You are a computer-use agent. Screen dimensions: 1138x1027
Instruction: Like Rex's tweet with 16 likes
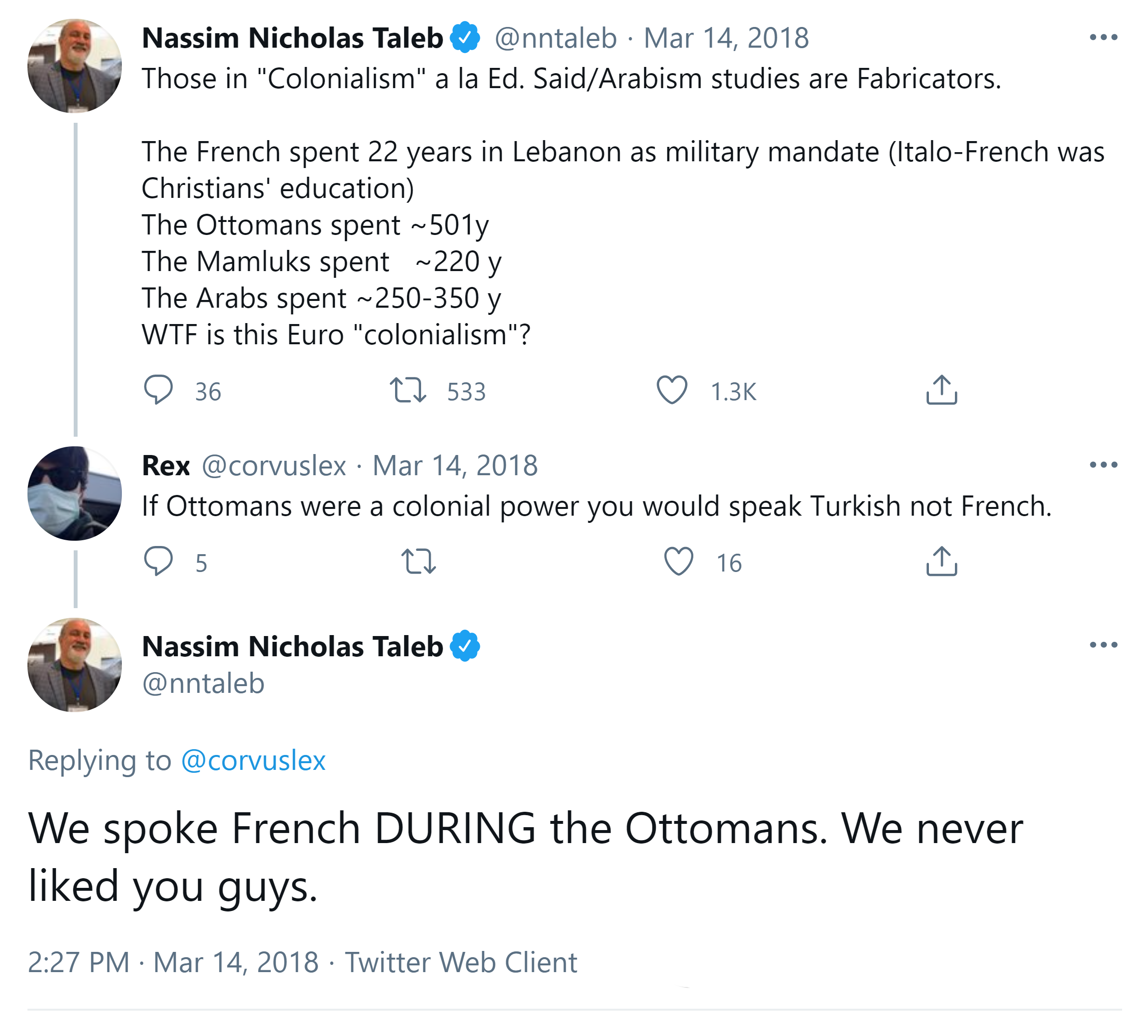click(678, 561)
